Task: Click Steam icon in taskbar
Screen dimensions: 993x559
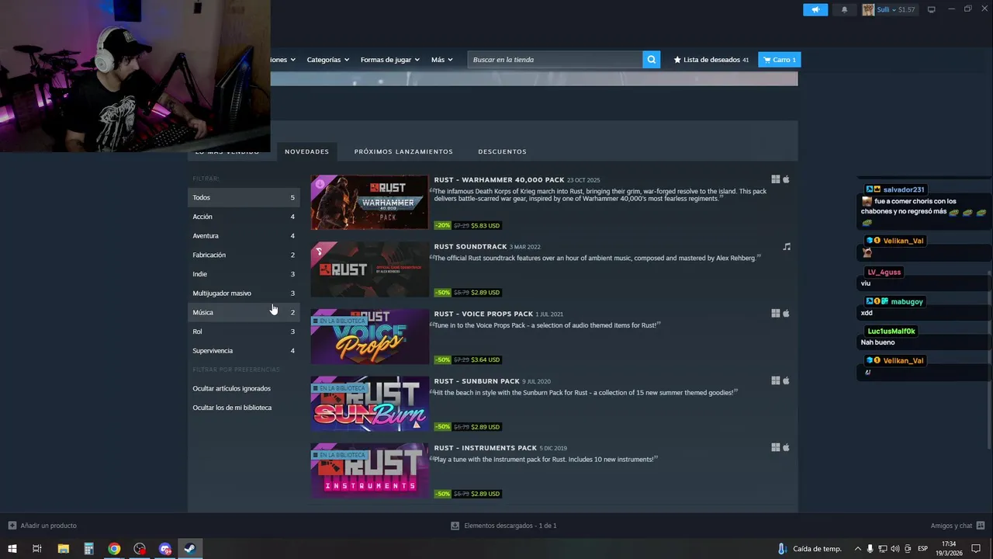Action: [x=189, y=549]
